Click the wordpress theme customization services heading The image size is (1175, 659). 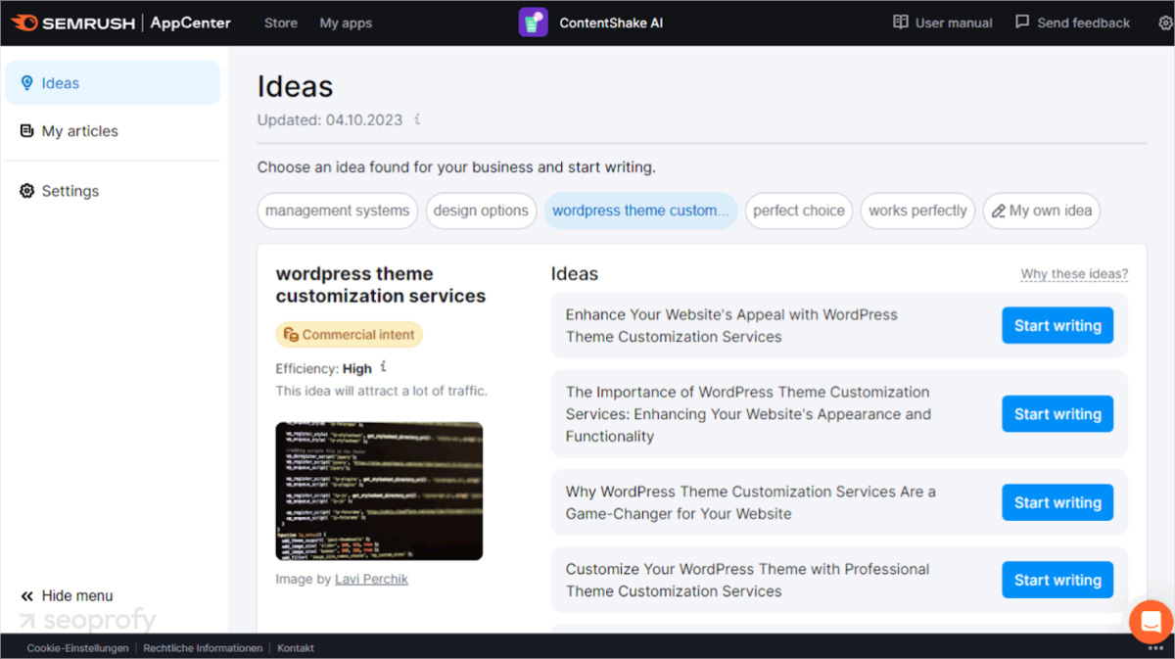click(x=381, y=285)
